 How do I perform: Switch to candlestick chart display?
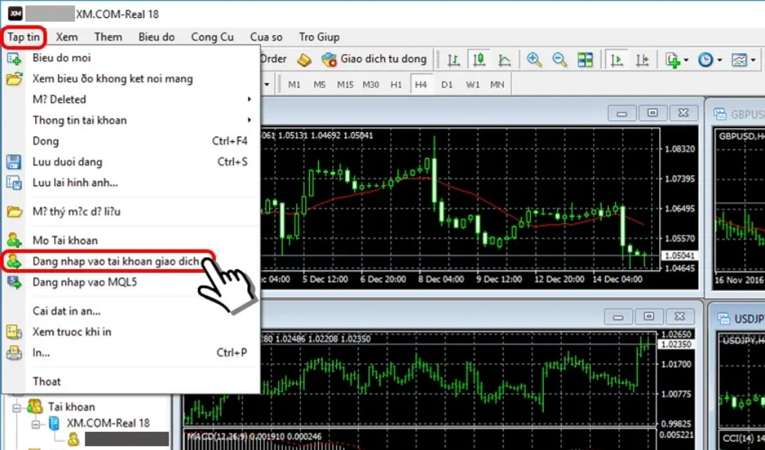tap(479, 59)
